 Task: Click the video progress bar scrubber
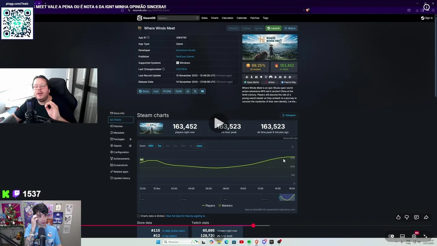[x=253, y=225]
